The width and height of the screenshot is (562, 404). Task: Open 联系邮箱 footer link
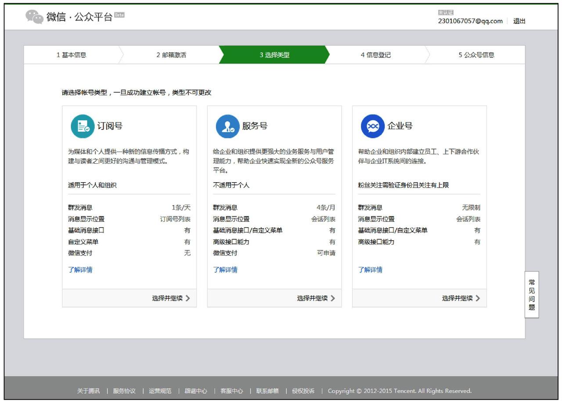click(x=267, y=391)
